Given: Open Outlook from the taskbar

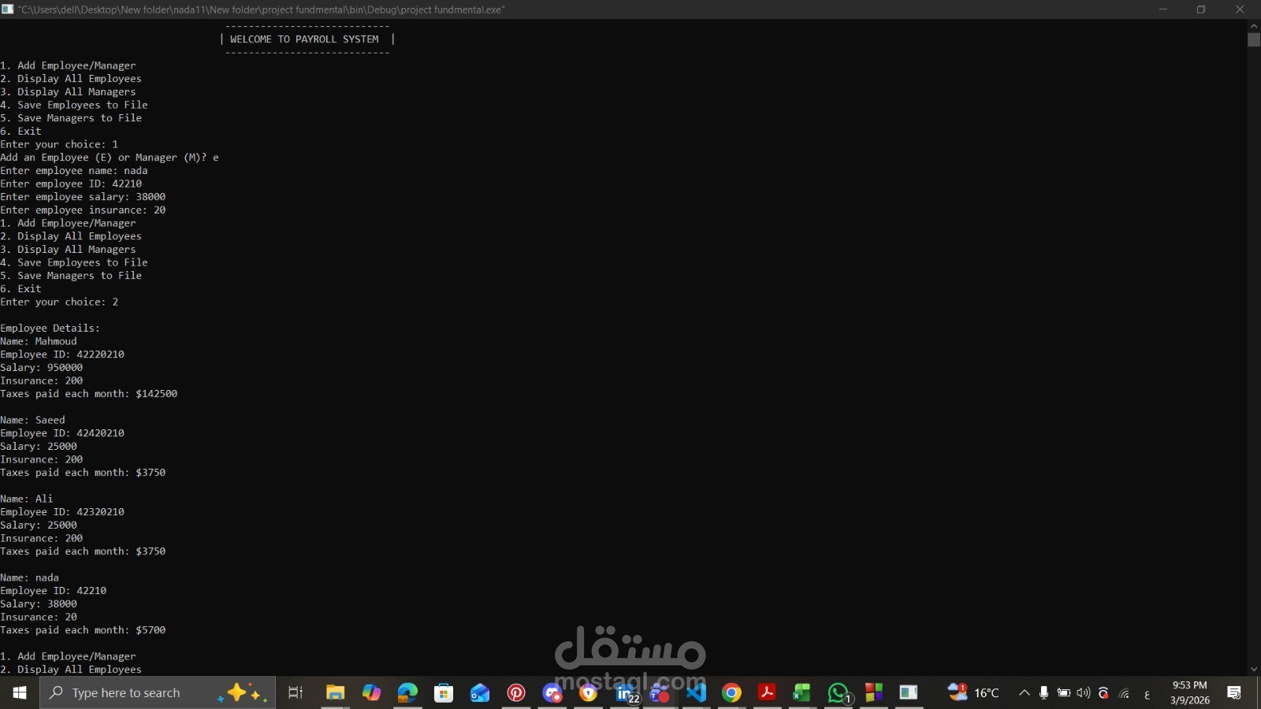Looking at the screenshot, I should [x=480, y=692].
